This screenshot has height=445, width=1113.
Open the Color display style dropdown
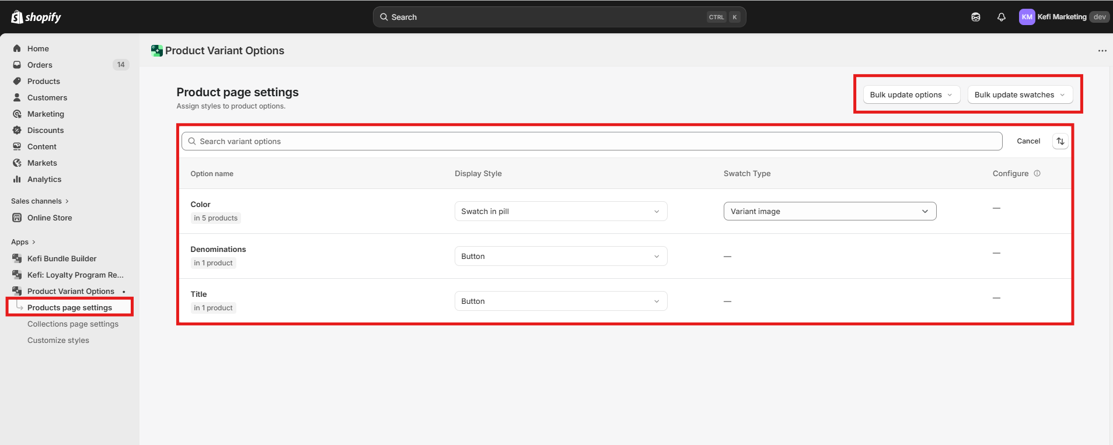click(x=560, y=211)
